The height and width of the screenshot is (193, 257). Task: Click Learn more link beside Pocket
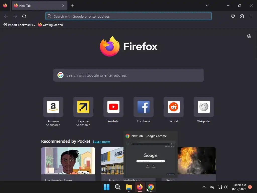coord(101,142)
